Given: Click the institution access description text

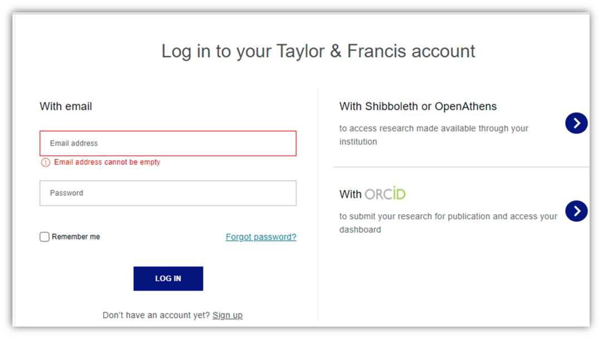Looking at the screenshot, I should coord(434,135).
